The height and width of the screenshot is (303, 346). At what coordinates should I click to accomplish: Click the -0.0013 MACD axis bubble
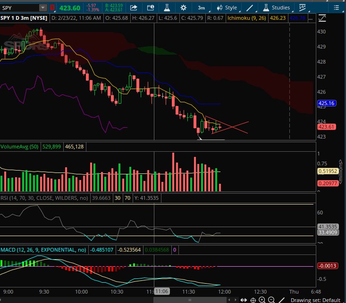(x=328, y=266)
